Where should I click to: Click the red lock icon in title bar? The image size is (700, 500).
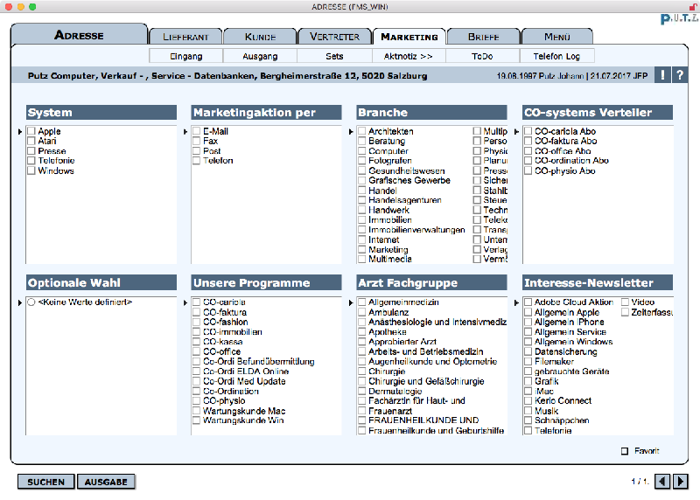tap(693, 7)
